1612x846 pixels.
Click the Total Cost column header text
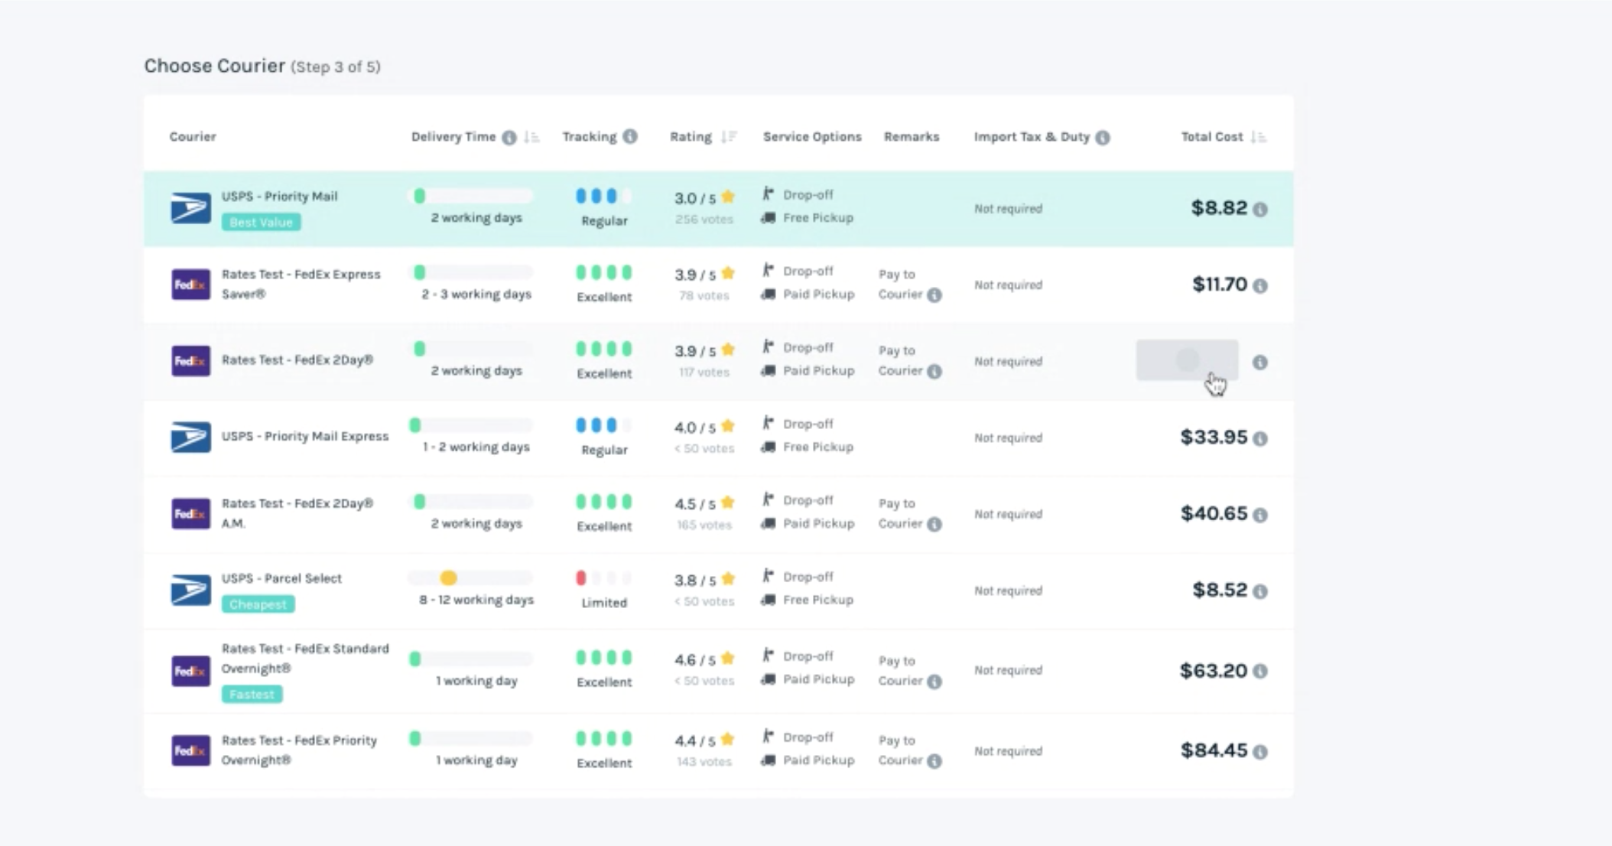click(1212, 137)
